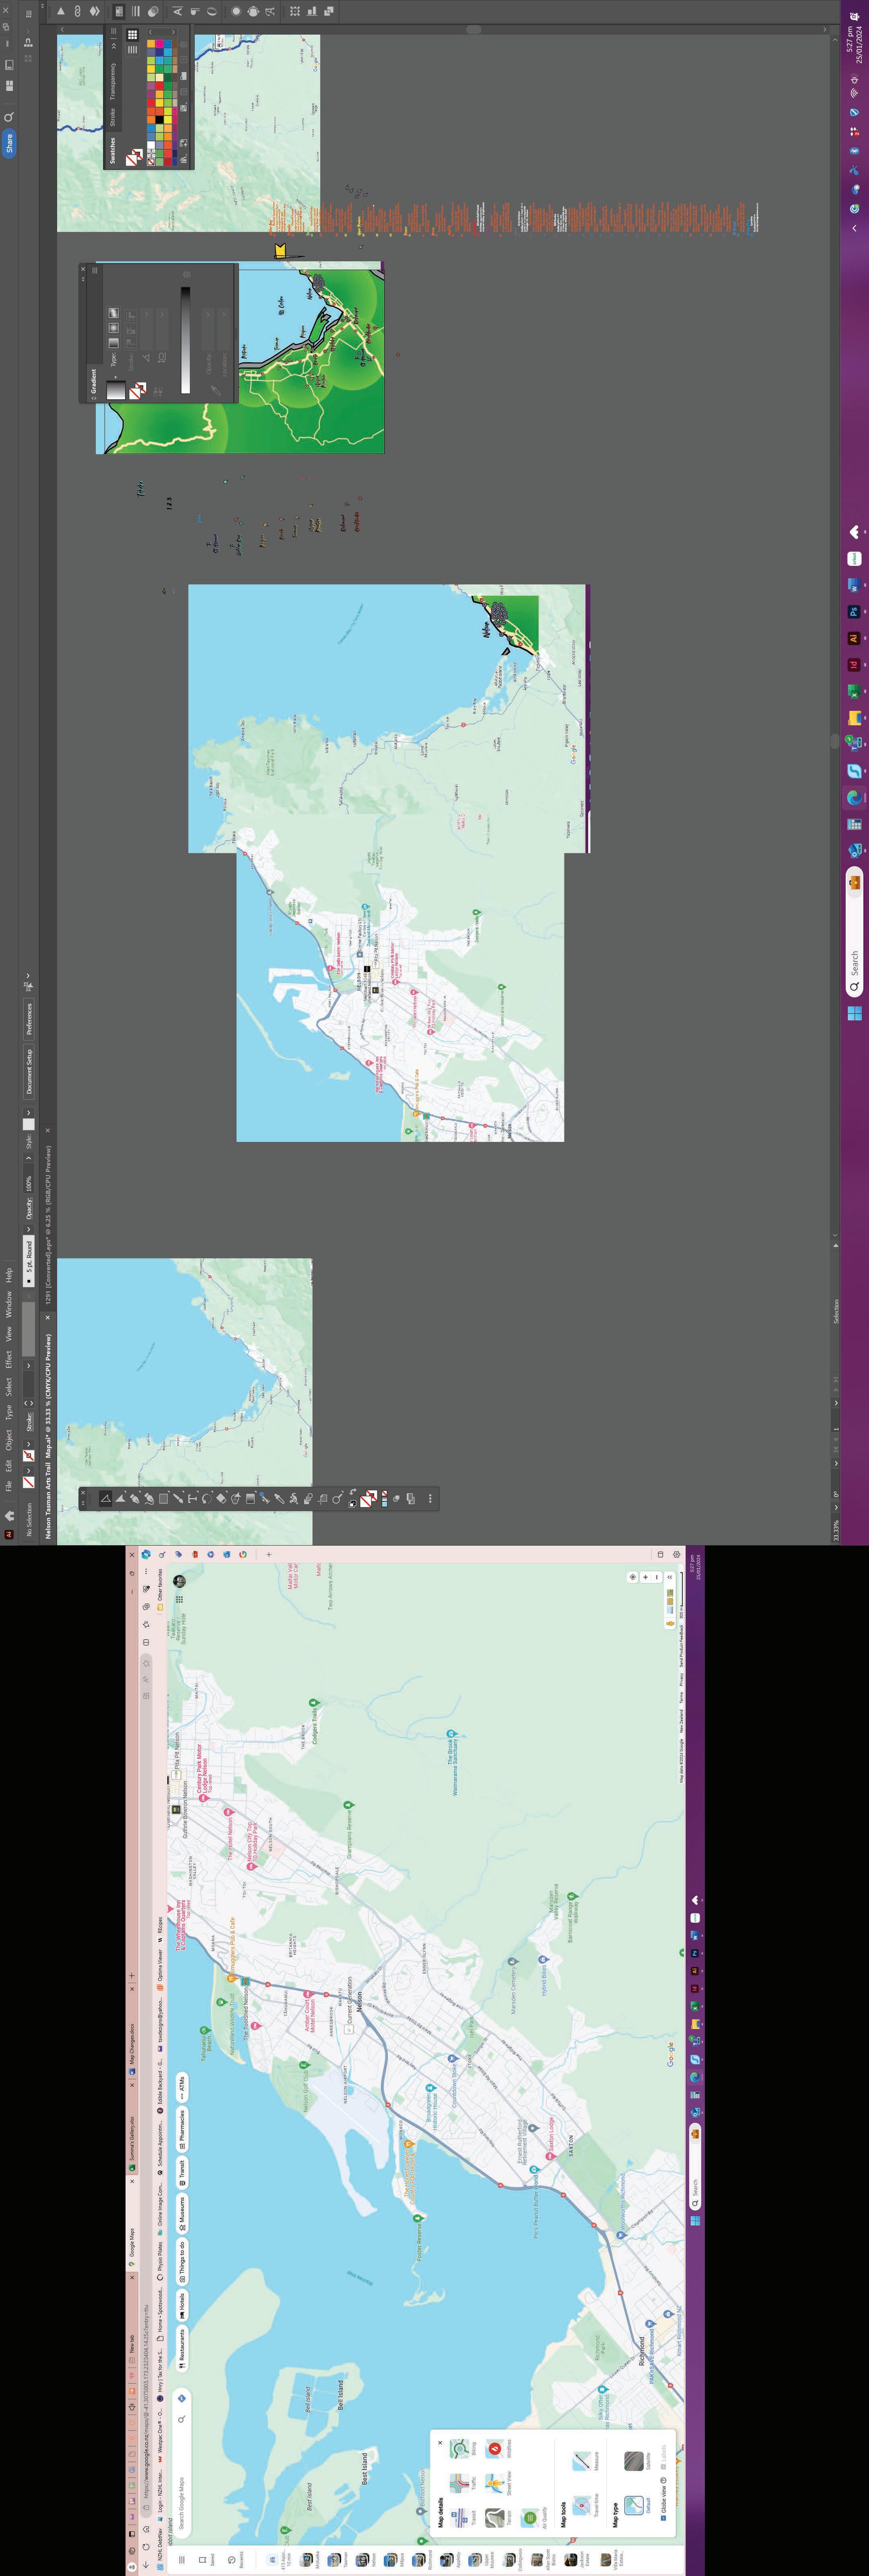Screen dimensions: 869x2576
Task: Click the Share button in Illustrator
Action: (x=9, y=143)
